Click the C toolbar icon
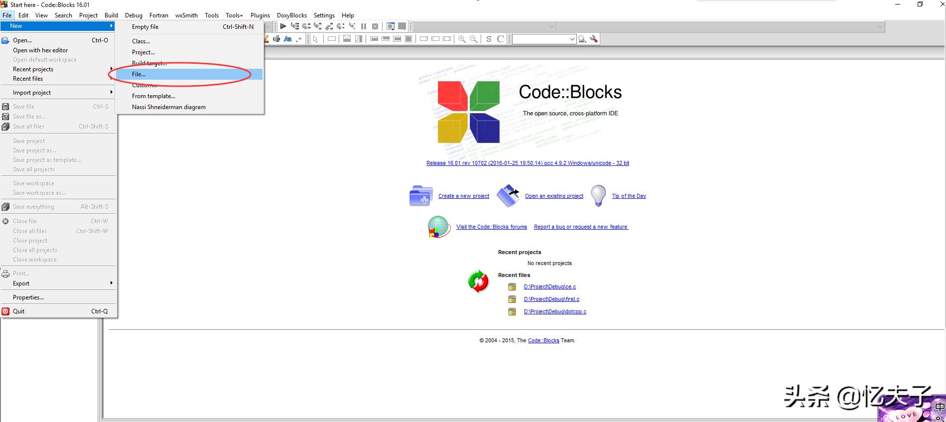Image resolution: width=946 pixels, height=422 pixels. pos(501,39)
